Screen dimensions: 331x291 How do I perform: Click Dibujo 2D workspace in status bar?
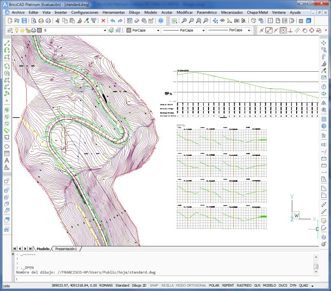[139, 286]
